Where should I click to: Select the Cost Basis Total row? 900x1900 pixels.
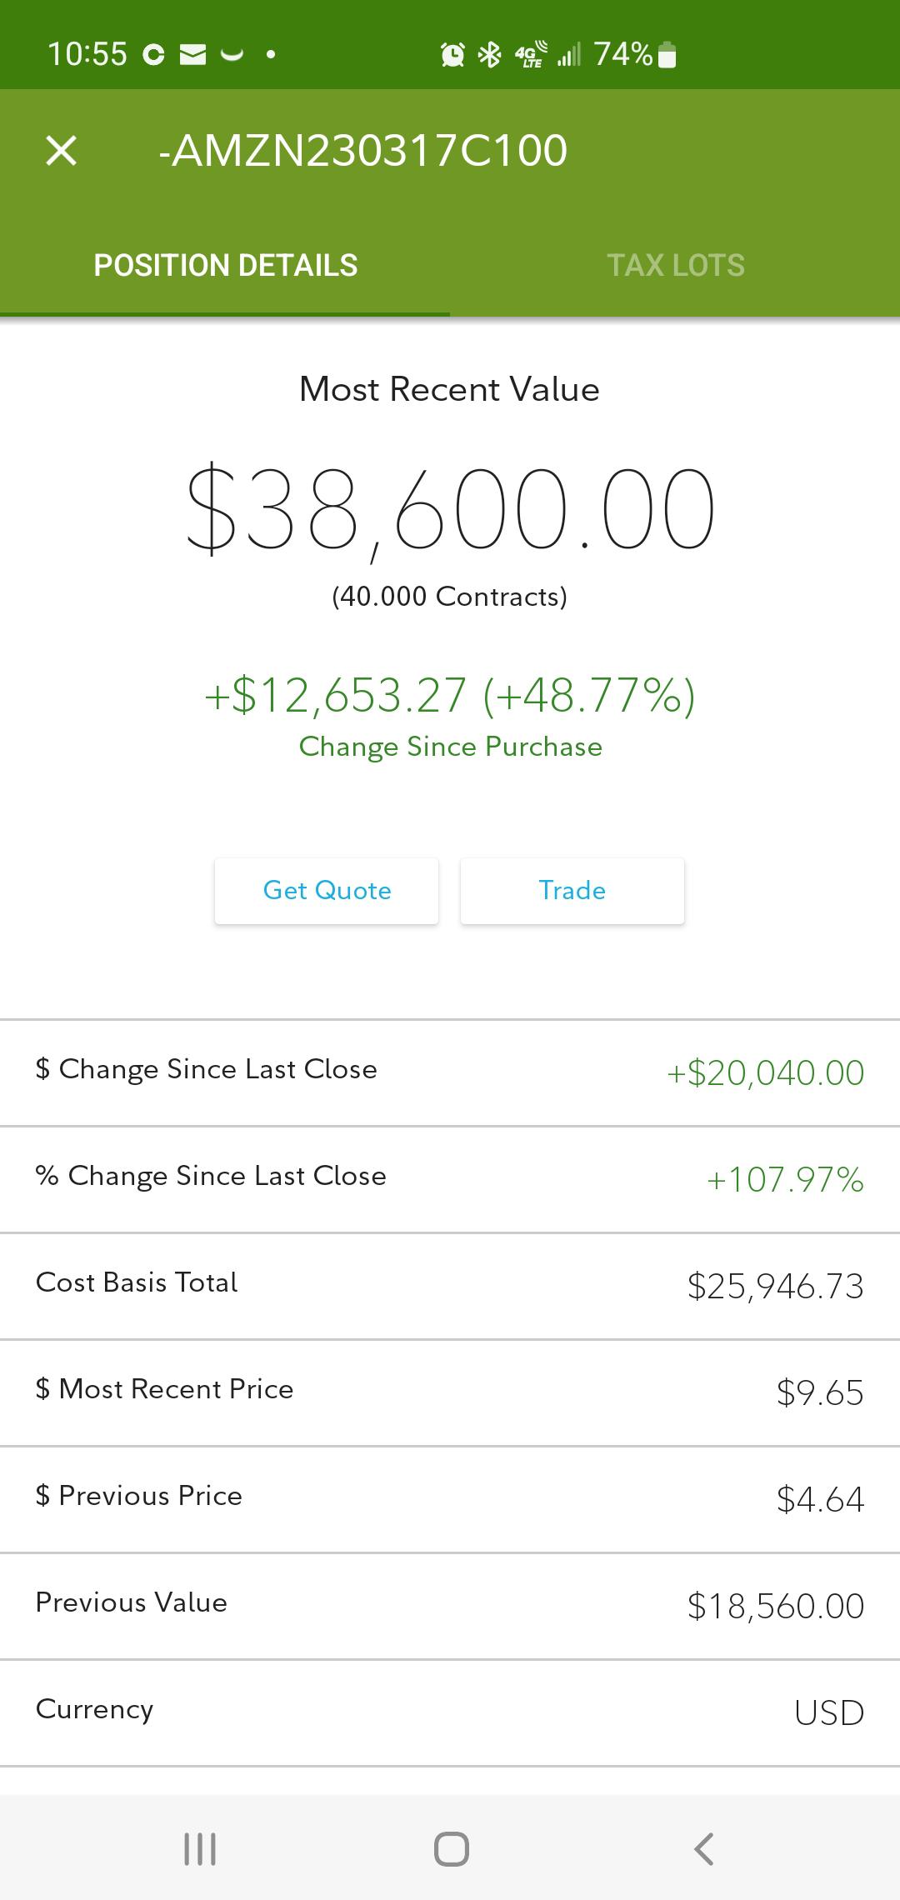click(x=450, y=1285)
